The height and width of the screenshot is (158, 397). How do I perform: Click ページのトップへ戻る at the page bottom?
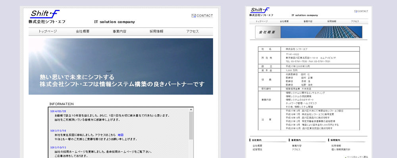point(357,157)
